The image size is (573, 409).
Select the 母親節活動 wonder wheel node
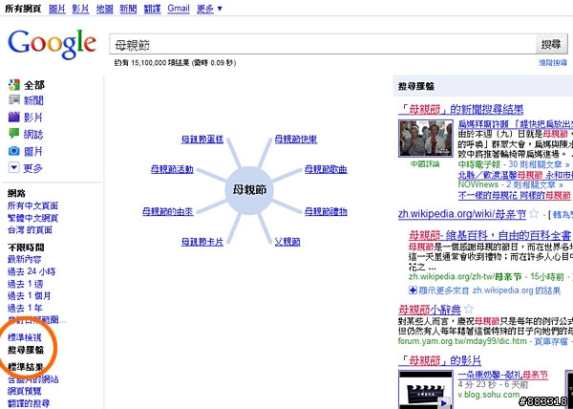pyautogui.click(x=172, y=169)
